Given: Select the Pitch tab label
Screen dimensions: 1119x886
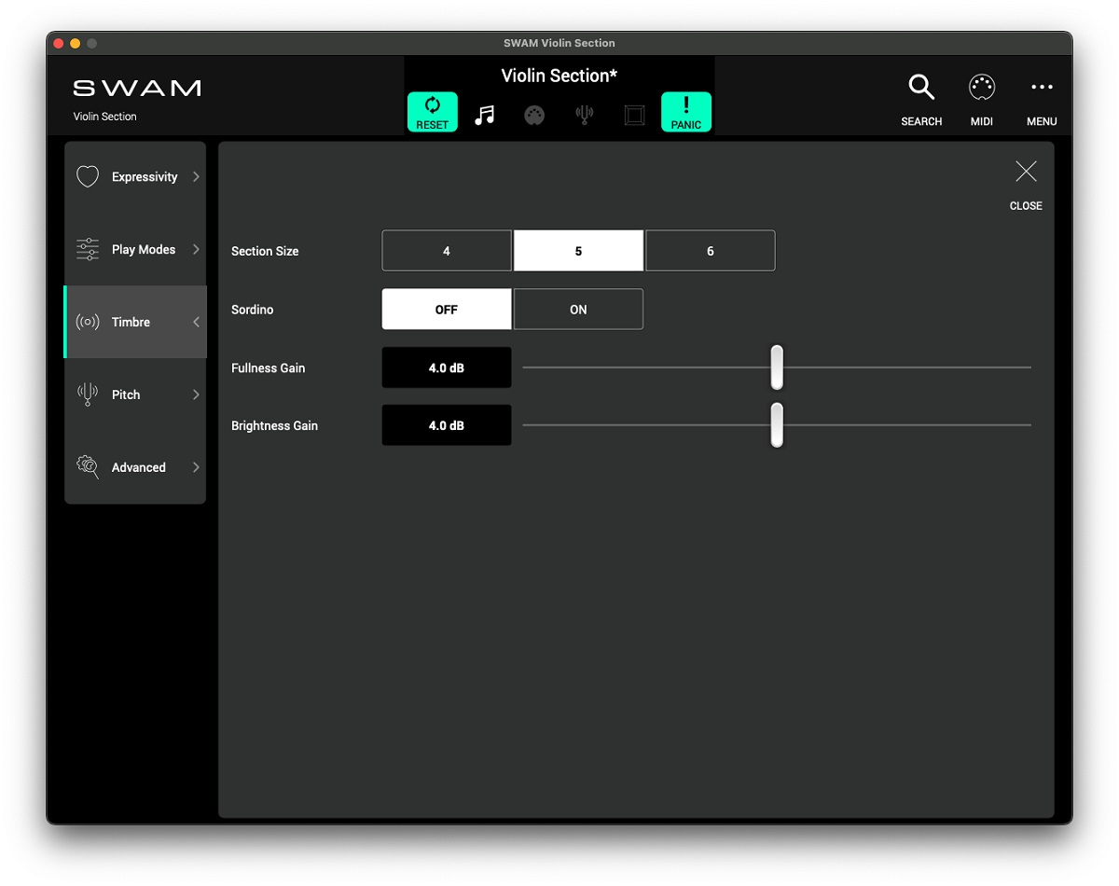Looking at the screenshot, I should point(126,395).
